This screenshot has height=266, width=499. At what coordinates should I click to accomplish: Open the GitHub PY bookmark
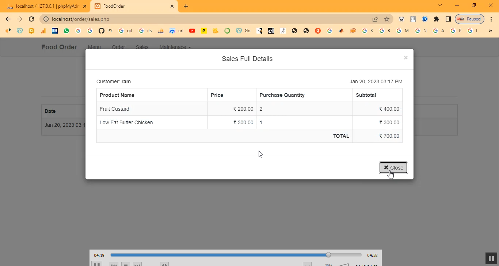[x=105, y=31]
